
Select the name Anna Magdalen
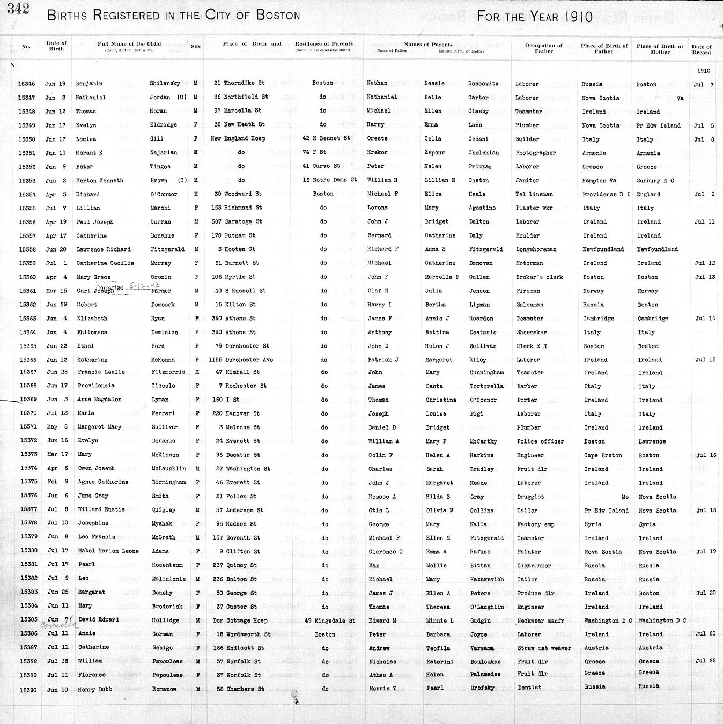click(x=99, y=400)
